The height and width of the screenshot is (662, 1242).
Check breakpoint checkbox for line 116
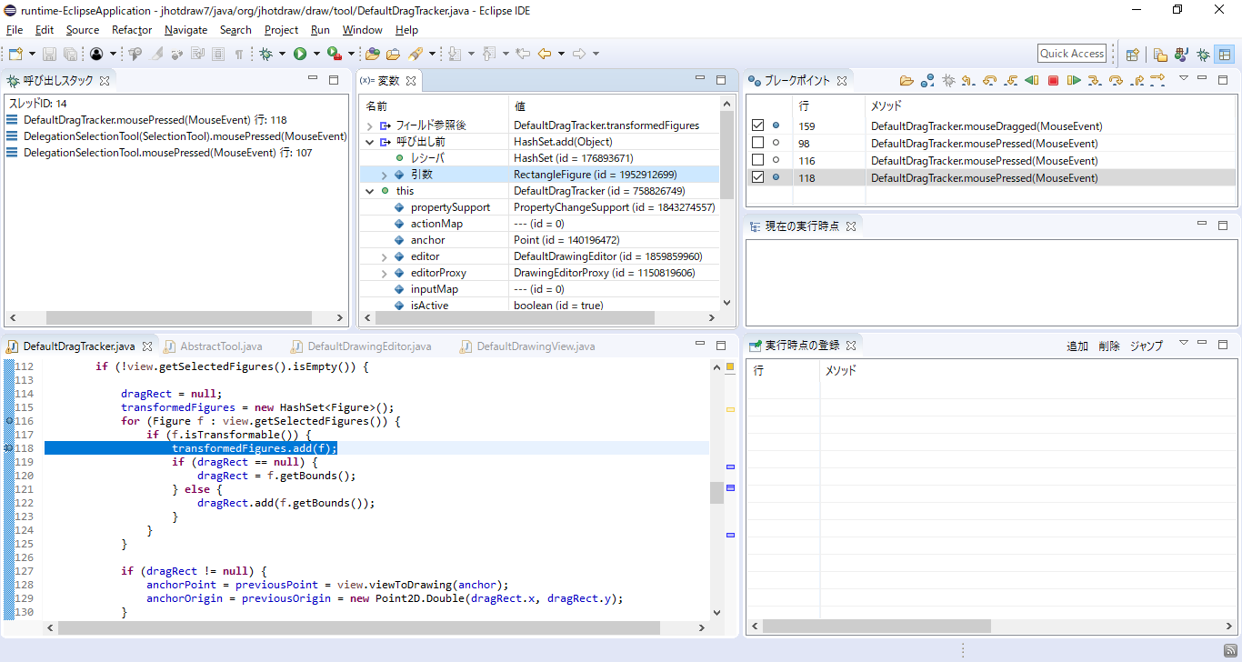click(758, 160)
